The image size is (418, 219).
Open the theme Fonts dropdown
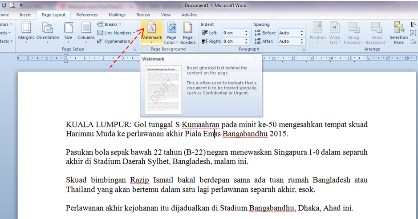(x=5, y=33)
